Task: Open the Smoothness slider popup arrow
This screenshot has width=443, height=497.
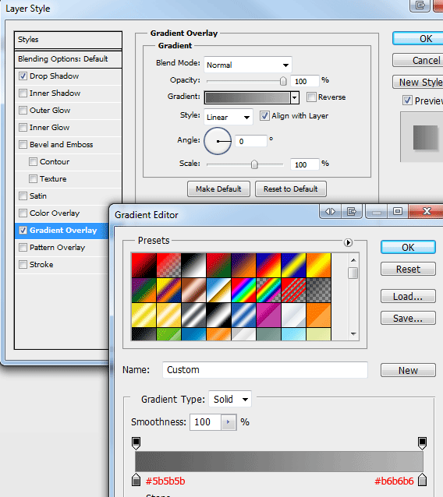Action: point(229,422)
